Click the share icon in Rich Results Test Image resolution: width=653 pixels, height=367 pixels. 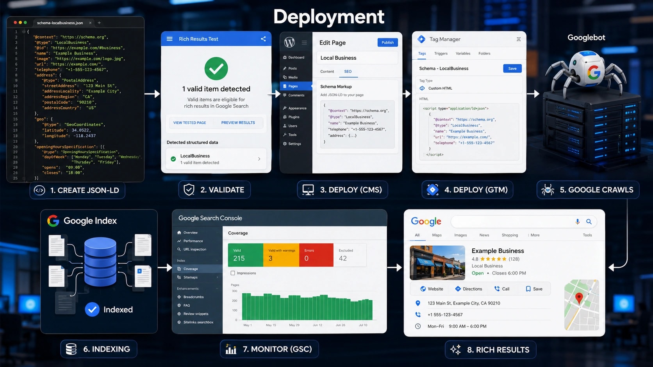(263, 39)
